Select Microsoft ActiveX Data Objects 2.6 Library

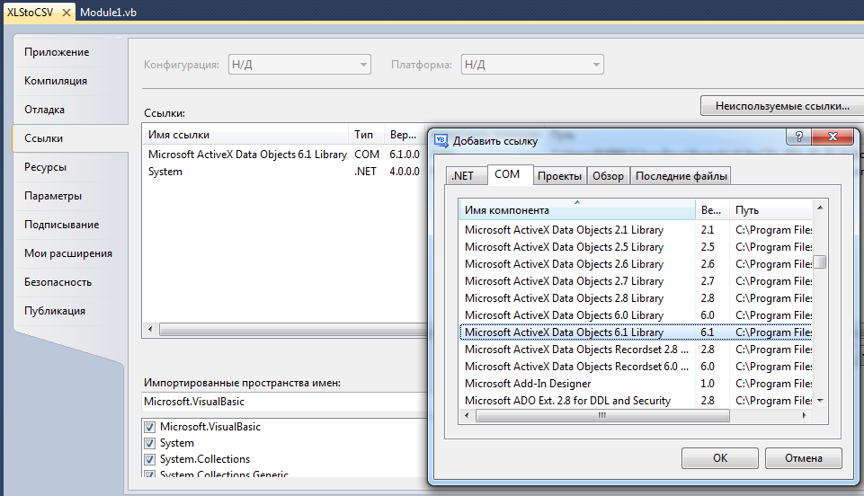(x=636, y=264)
